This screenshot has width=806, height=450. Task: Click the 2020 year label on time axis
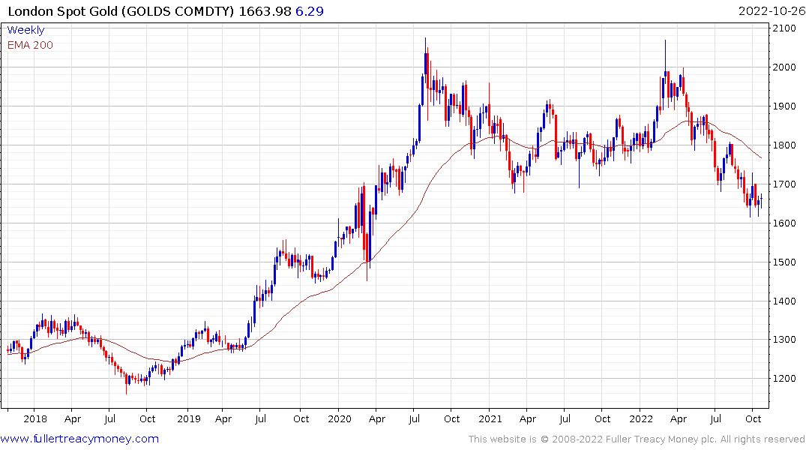click(x=339, y=419)
